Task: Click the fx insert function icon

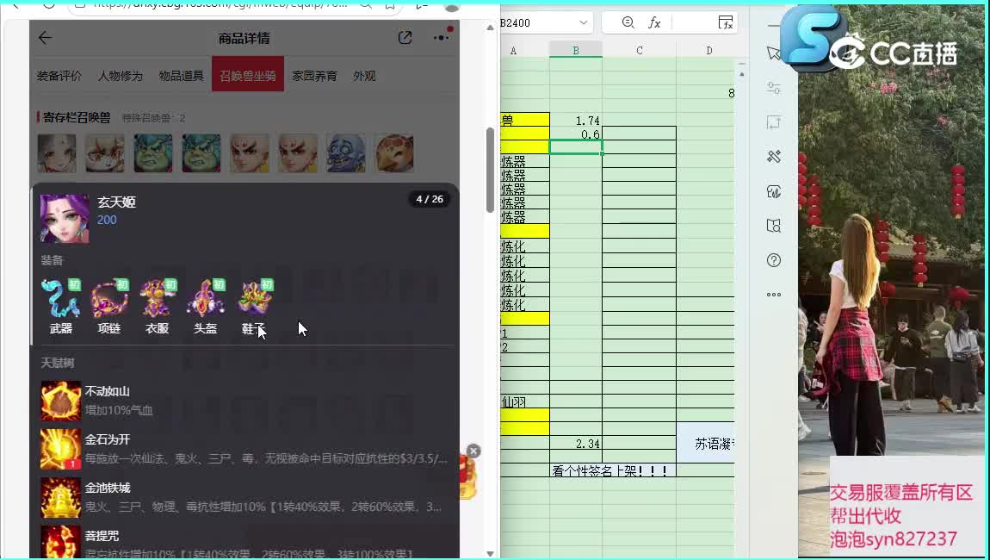Action: tap(655, 22)
